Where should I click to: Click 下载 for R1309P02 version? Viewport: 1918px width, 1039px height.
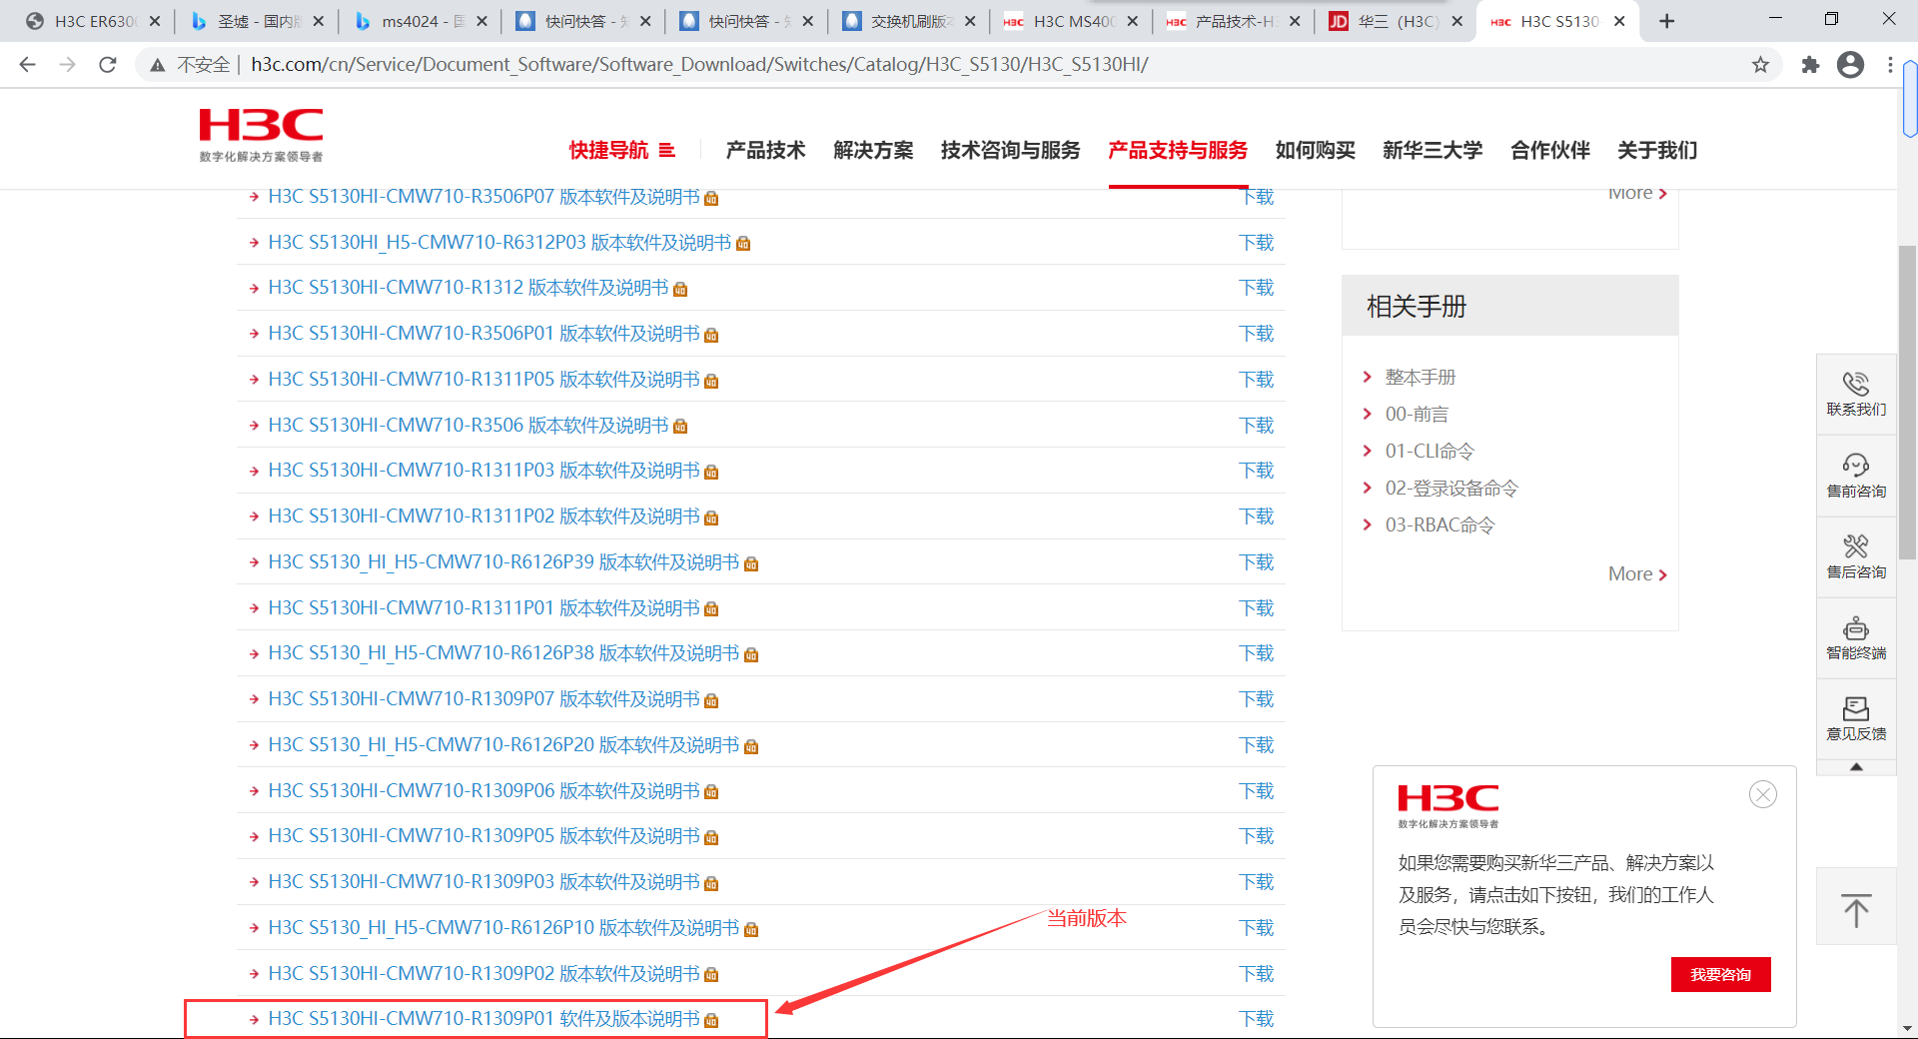1257,974
